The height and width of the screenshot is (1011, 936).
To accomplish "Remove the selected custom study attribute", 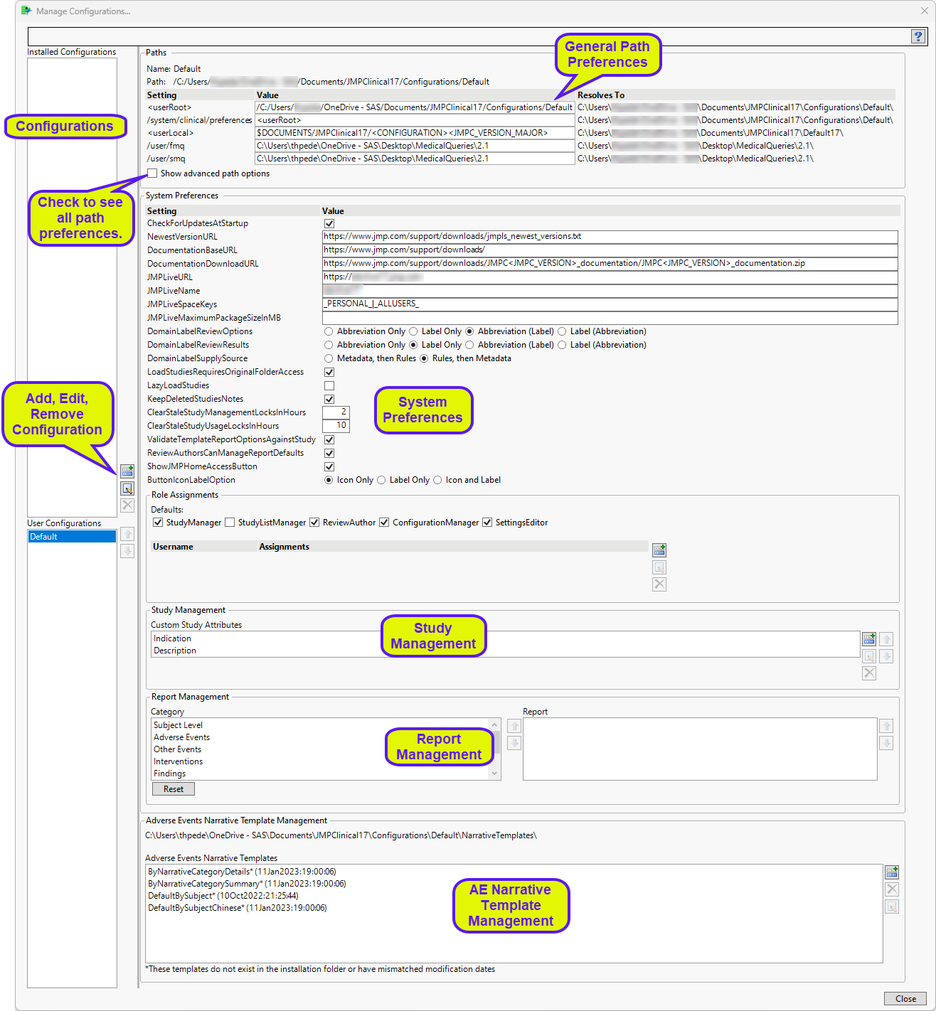I will [x=869, y=673].
